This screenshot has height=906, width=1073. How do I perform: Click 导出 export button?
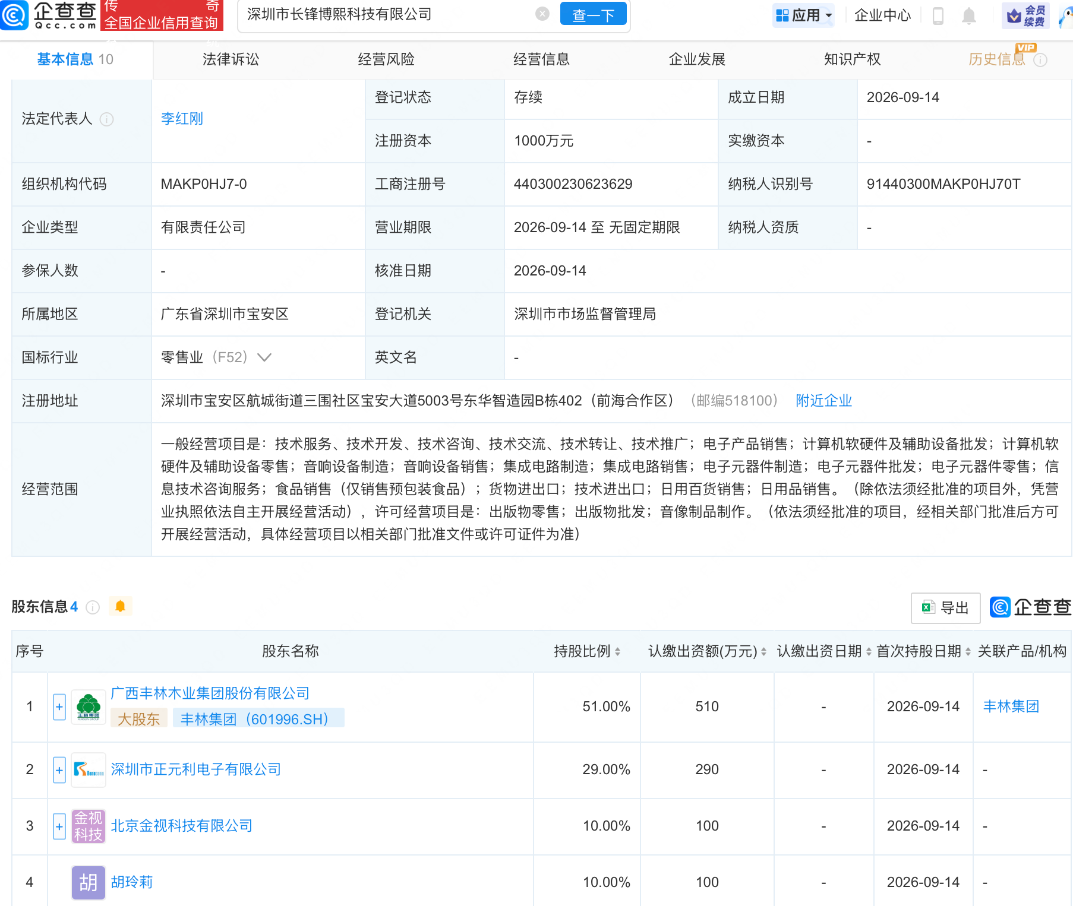946,607
